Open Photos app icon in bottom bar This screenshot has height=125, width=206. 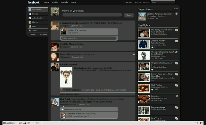pos(21,123)
